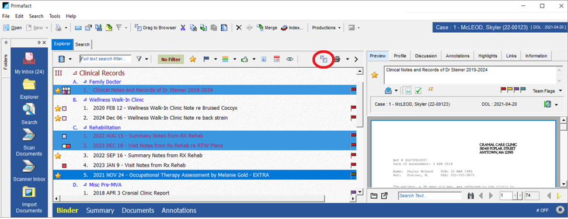Open Import Documents in sidebar

coord(29,199)
